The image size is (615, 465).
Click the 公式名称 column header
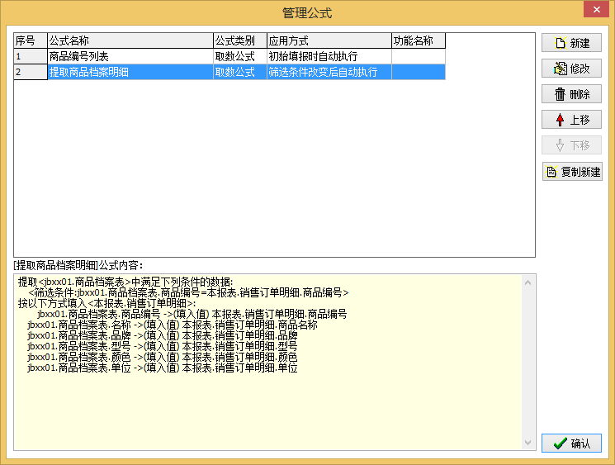click(x=130, y=40)
